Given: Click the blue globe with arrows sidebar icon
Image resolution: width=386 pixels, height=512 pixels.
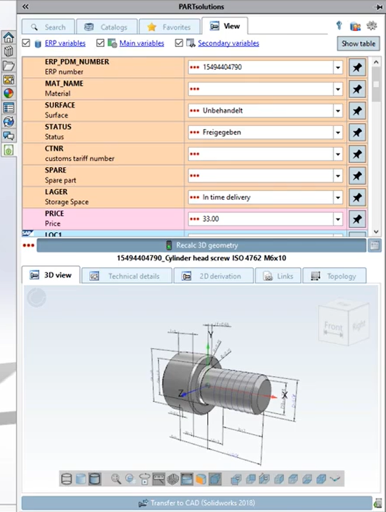Looking at the screenshot, I should (x=8, y=121).
